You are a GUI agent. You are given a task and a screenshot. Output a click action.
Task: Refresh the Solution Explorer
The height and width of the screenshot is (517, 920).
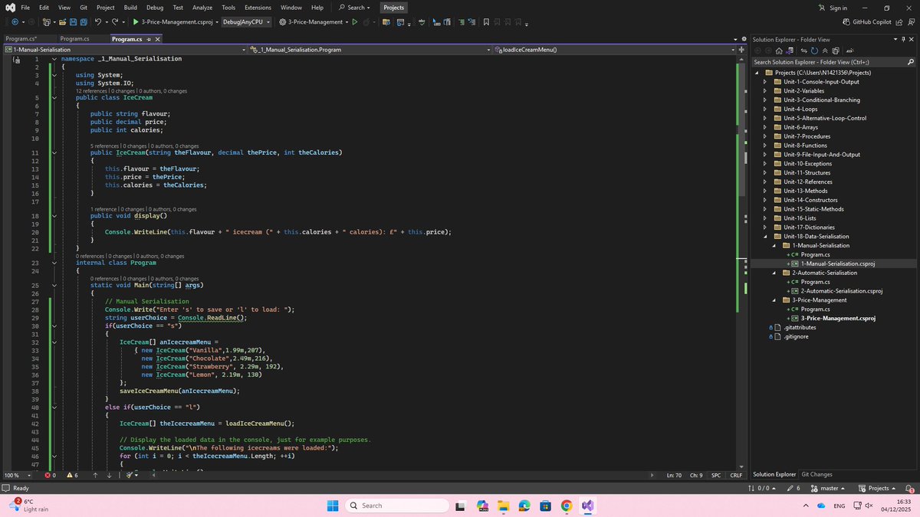815,50
